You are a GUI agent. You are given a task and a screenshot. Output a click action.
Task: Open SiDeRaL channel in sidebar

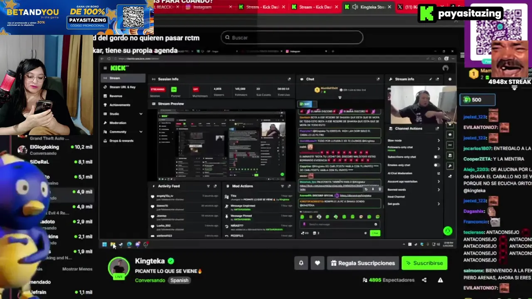(54, 162)
